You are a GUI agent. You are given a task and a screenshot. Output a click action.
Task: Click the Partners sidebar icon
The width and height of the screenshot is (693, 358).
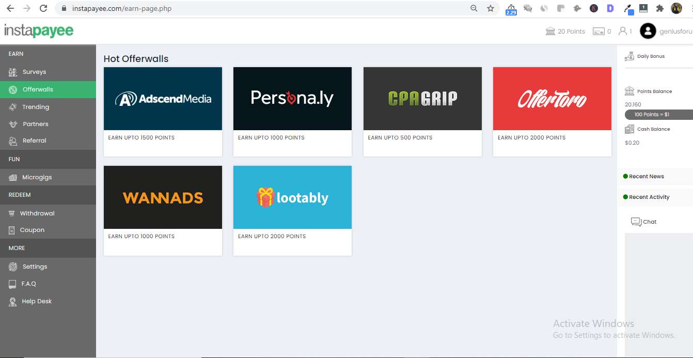point(13,124)
